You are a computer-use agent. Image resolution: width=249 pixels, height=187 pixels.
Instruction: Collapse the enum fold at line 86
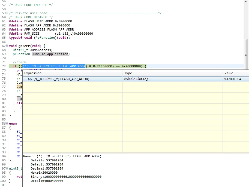[7, 123]
